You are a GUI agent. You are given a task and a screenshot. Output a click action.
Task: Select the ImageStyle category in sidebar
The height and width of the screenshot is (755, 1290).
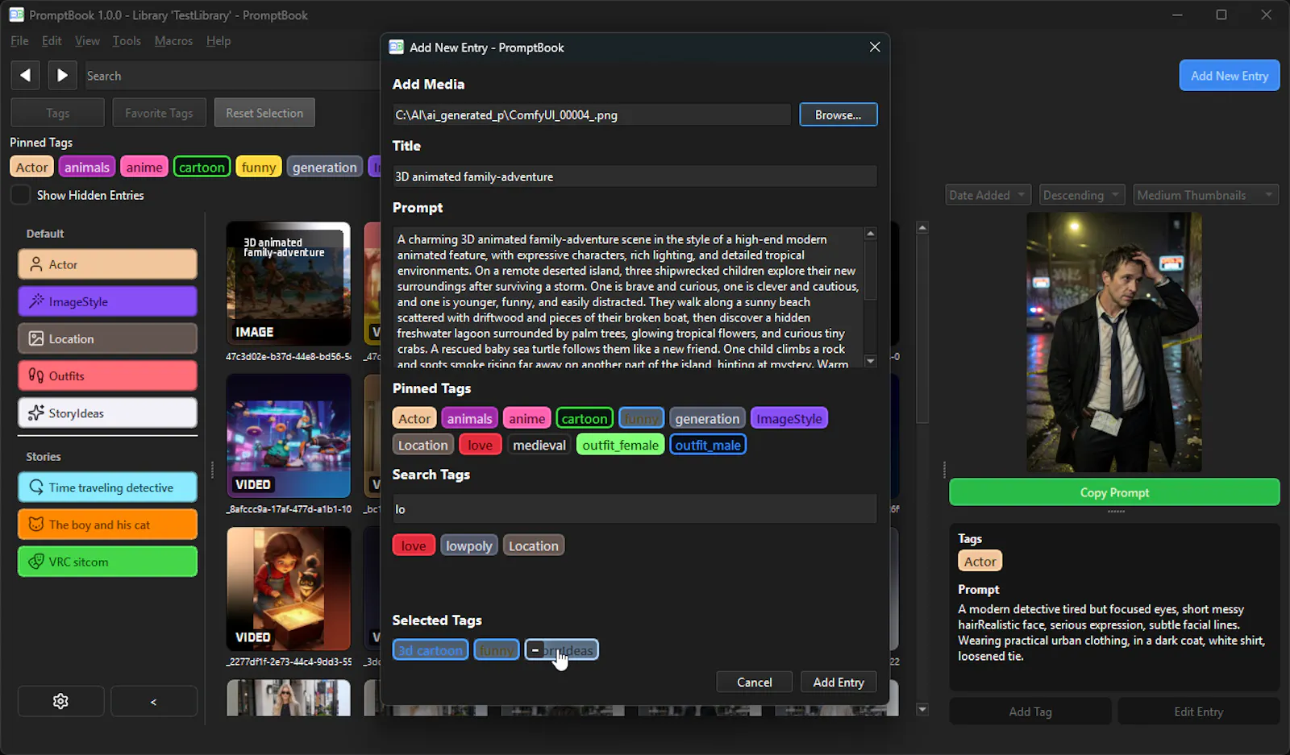107,301
